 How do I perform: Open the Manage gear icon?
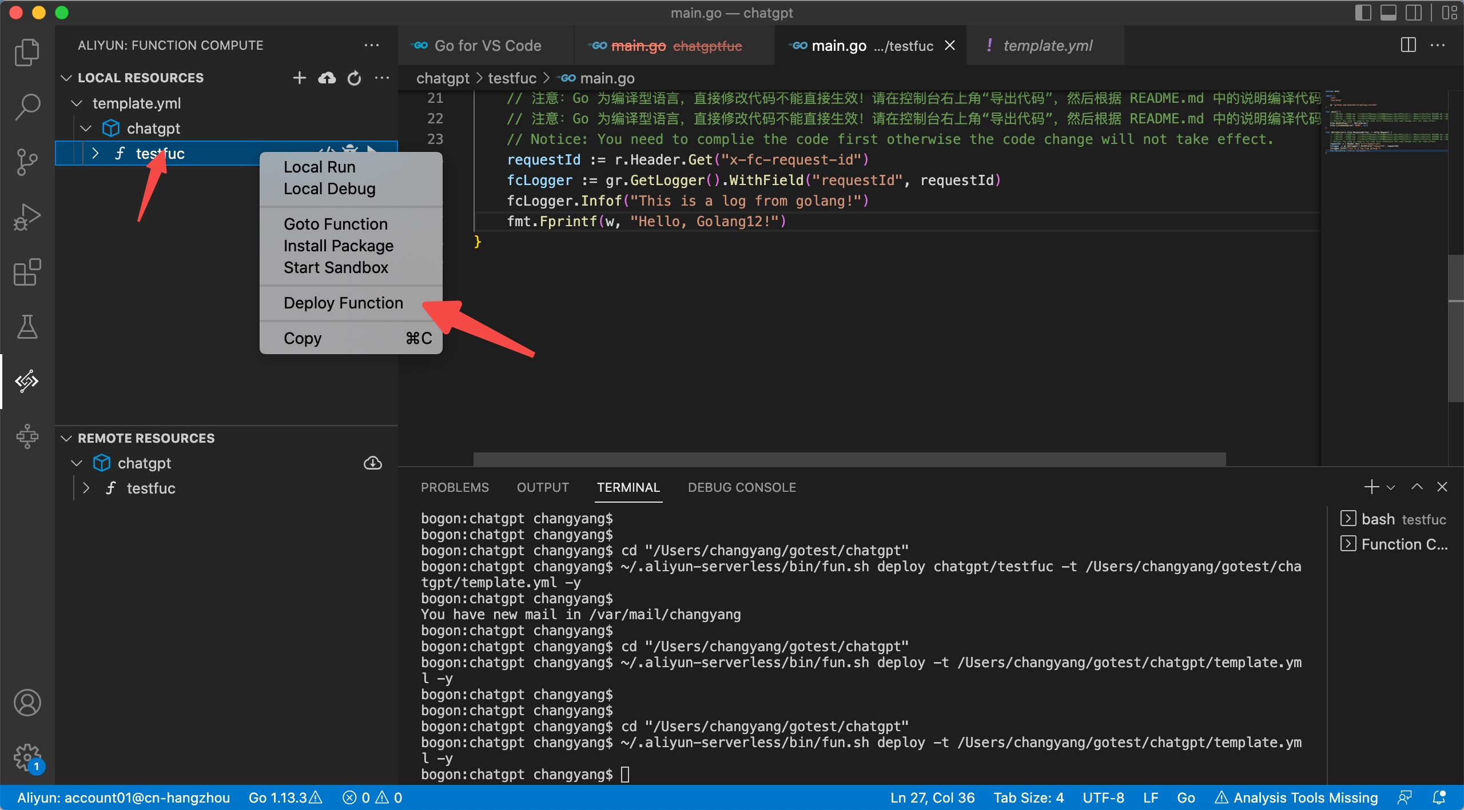27,757
